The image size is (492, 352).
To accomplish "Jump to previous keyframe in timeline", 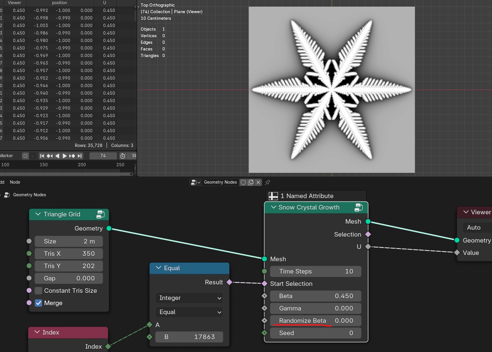I will pyautogui.click(x=50, y=156).
